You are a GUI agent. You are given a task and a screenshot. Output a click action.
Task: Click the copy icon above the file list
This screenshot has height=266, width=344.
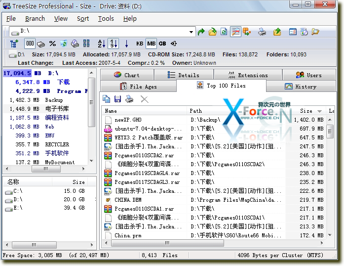pyautogui.click(x=107, y=99)
